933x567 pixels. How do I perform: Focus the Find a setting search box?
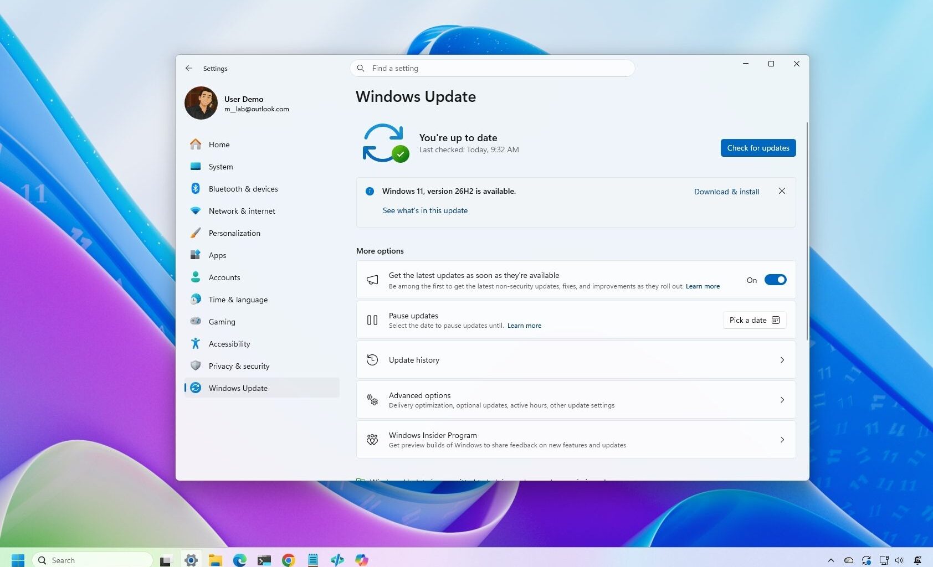pyautogui.click(x=492, y=68)
